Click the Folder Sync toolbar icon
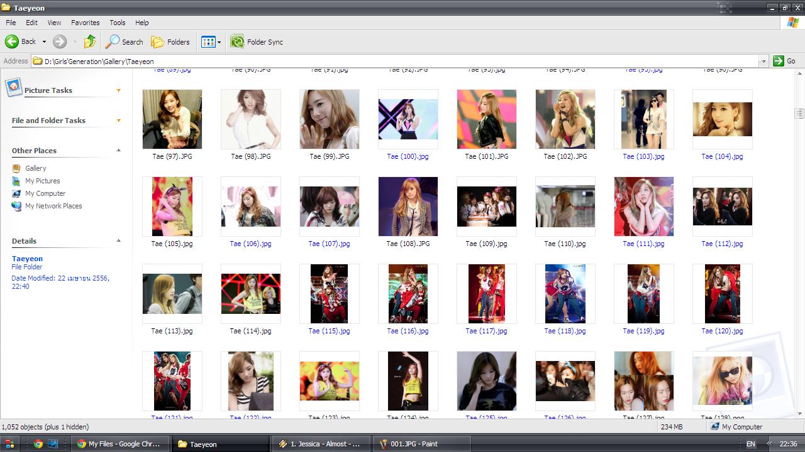Viewport: 805px width, 452px height. point(237,41)
